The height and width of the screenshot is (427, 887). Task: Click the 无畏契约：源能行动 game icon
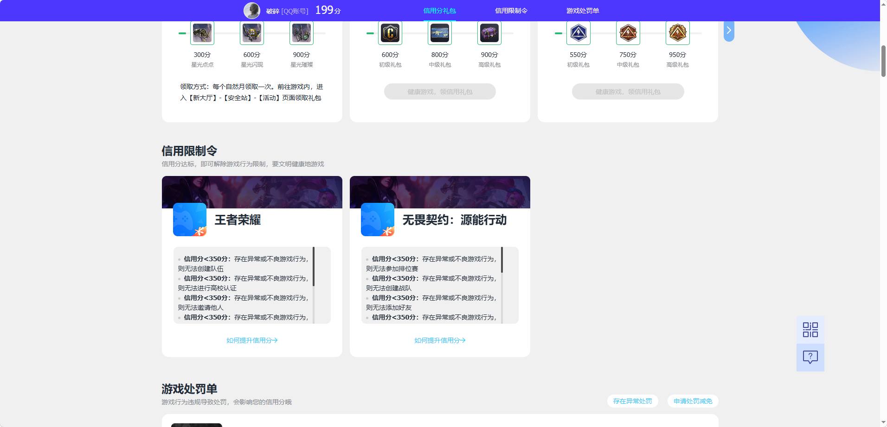point(378,220)
